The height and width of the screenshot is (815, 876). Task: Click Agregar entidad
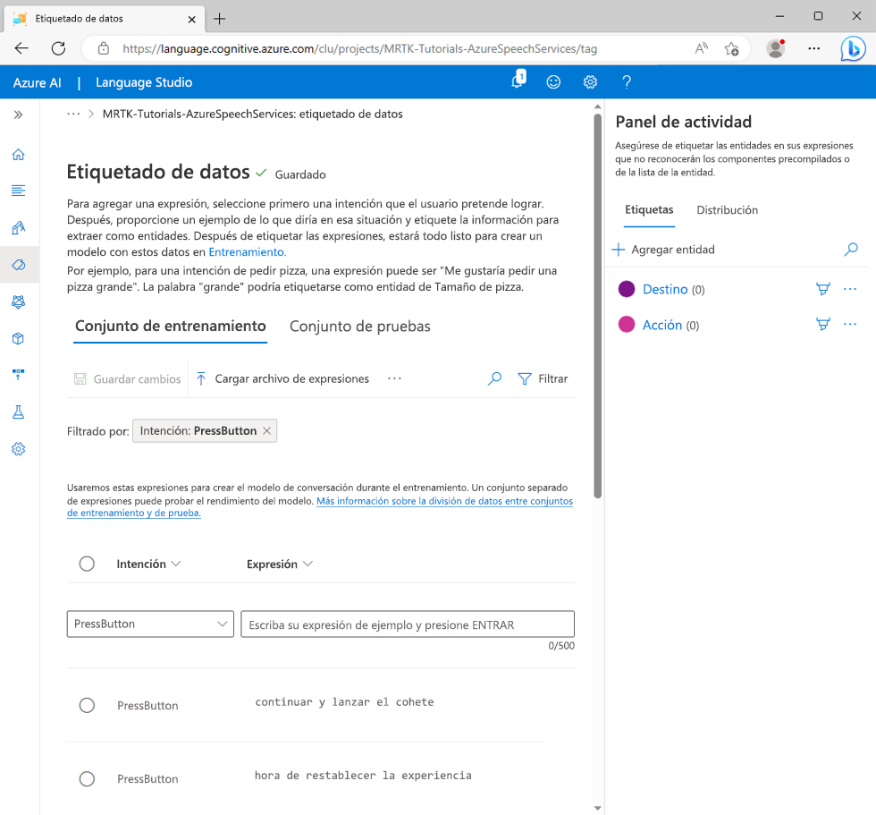[x=663, y=250]
